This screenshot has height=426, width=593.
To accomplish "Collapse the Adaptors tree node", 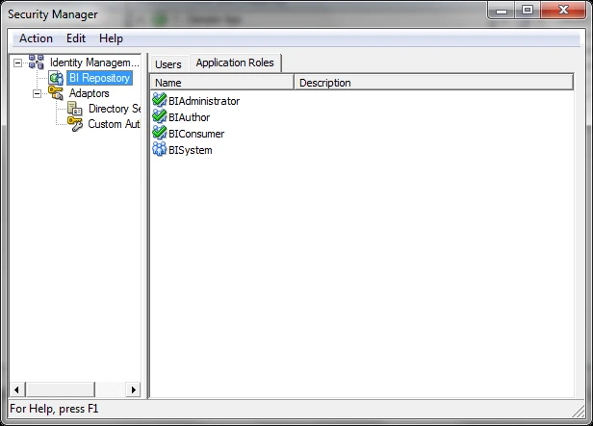I will point(38,93).
